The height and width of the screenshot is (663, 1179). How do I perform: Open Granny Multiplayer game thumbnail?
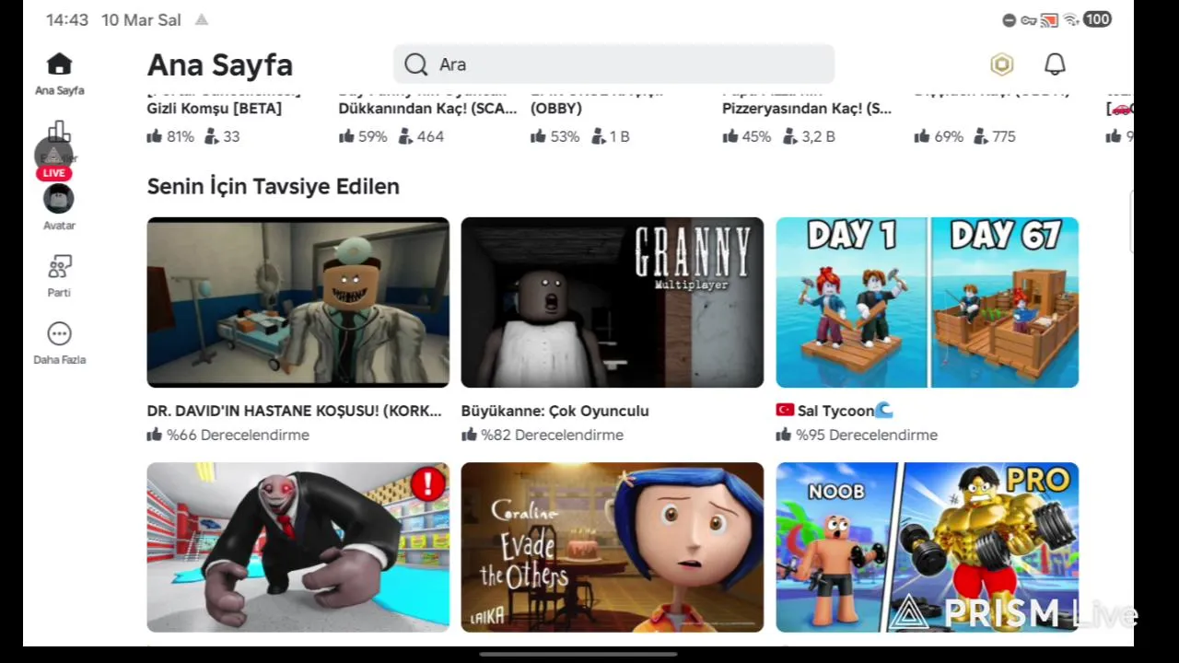pyautogui.click(x=613, y=302)
